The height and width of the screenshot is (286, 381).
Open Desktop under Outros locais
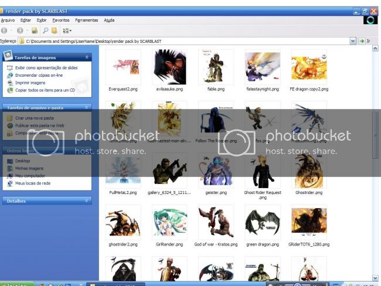[x=22, y=161]
